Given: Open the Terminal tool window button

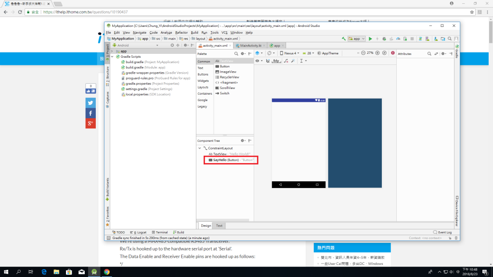Looking at the screenshot, I should (x=160, y=232).
